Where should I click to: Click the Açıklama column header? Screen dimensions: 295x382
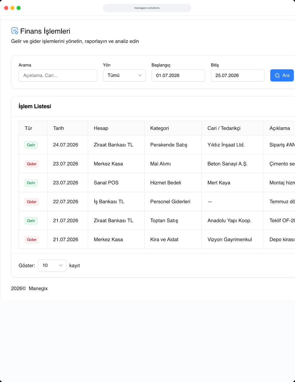(x=280, y=128)
